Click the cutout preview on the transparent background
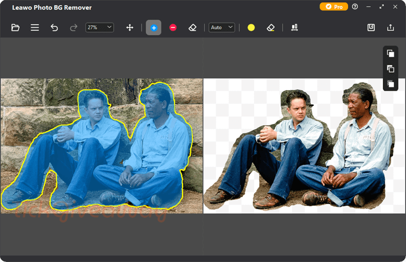Image resolution: width=406 pixels, height=262 pixels. (x=304, y=146)
